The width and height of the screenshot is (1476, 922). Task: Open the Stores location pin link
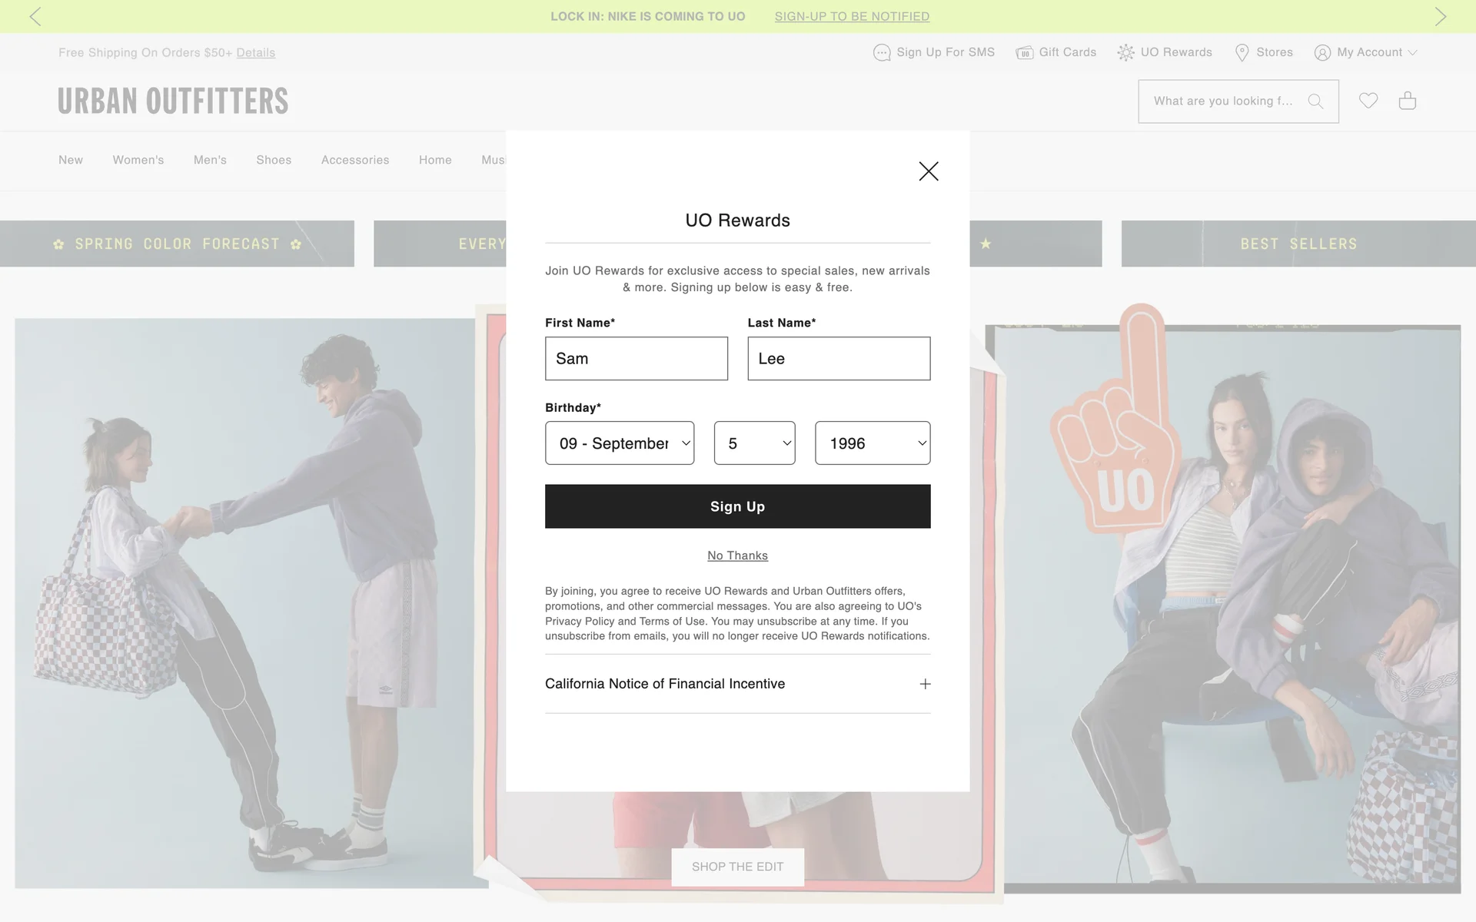click(1264, 52)
